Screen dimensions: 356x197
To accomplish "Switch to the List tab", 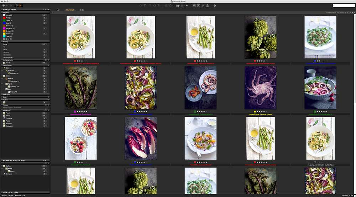I will 58,10.
